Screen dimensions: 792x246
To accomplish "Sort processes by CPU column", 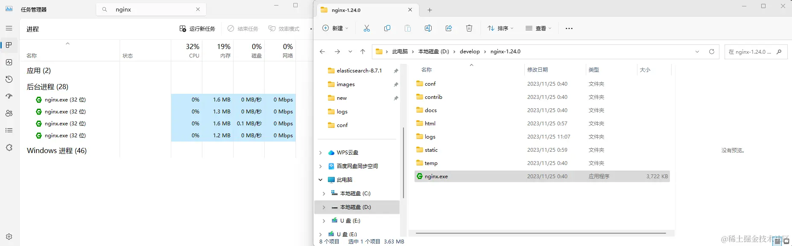I will [187, 50].
